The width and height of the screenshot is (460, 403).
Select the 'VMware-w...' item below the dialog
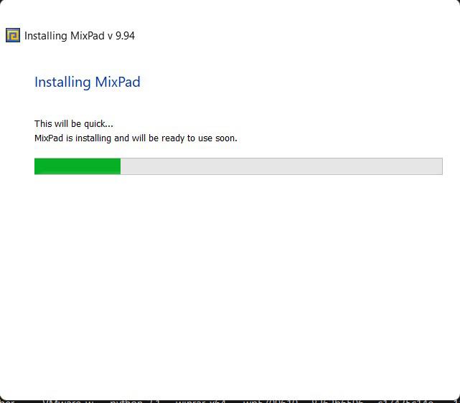(68, 401)
